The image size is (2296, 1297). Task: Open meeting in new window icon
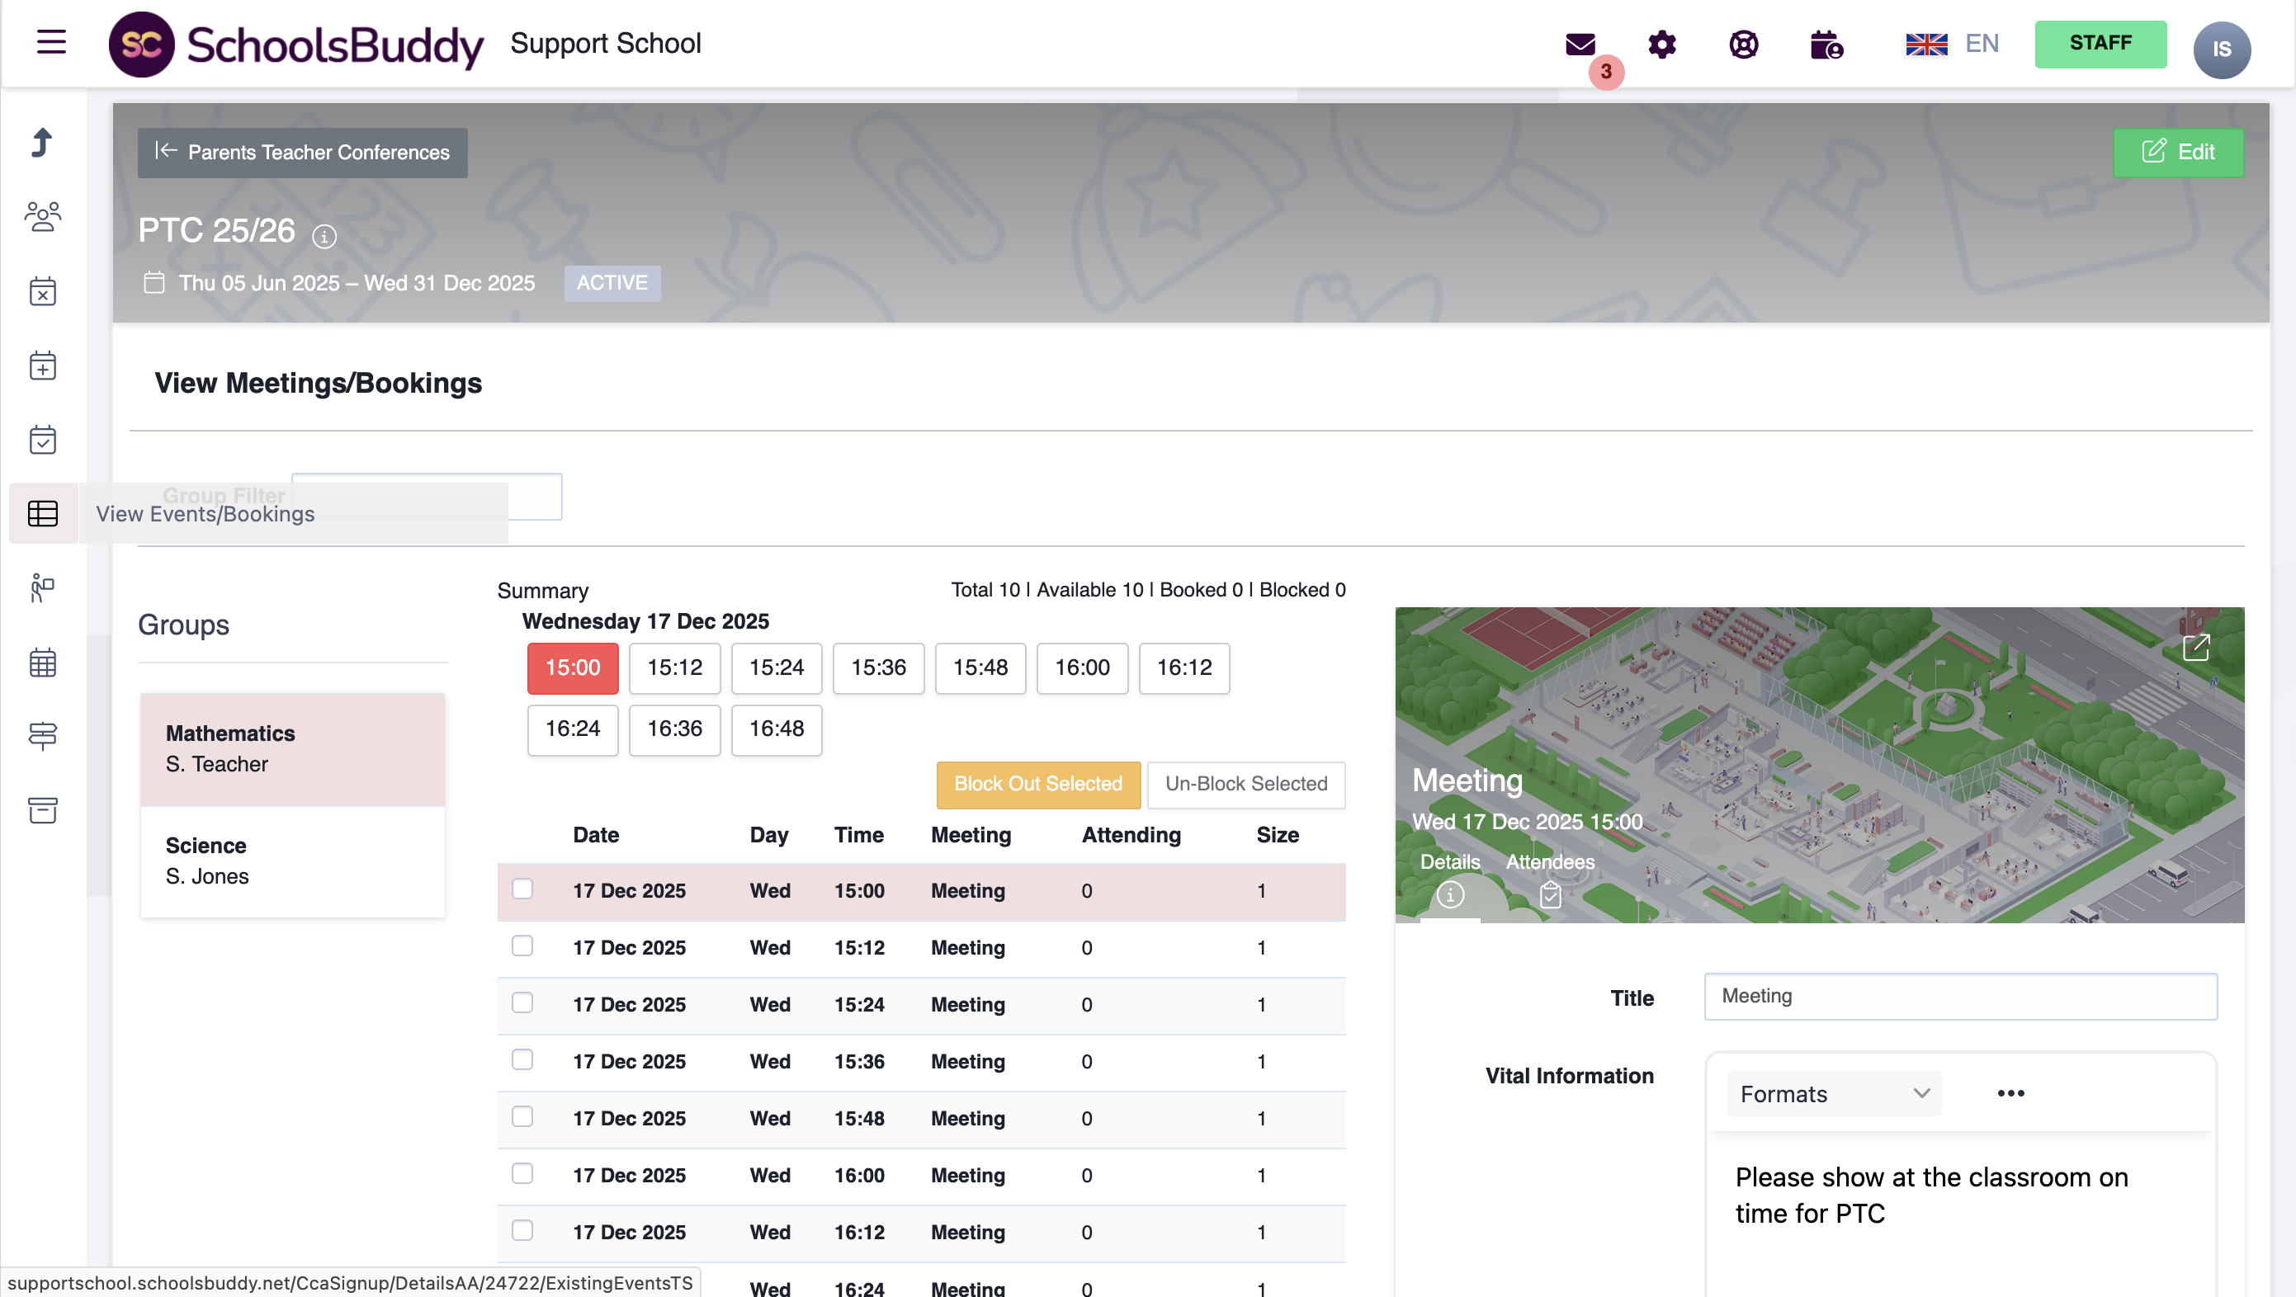pyautogui.click(x=2195, y=647)
